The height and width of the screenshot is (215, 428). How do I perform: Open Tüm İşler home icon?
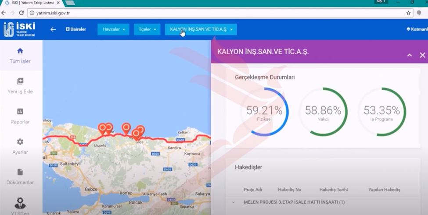tap(20, 51)
